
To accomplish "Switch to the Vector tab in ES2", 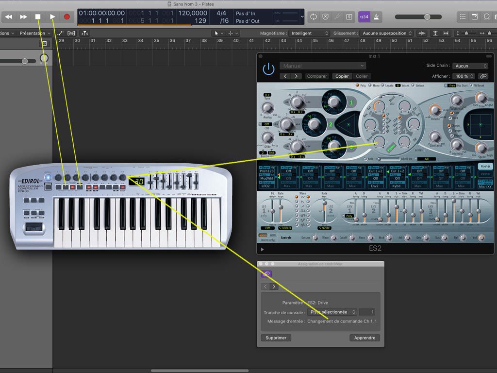I will coord(485,174).
